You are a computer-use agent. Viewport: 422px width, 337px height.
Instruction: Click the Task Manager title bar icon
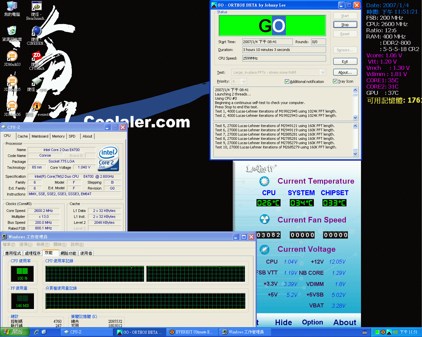pos(4,237)
